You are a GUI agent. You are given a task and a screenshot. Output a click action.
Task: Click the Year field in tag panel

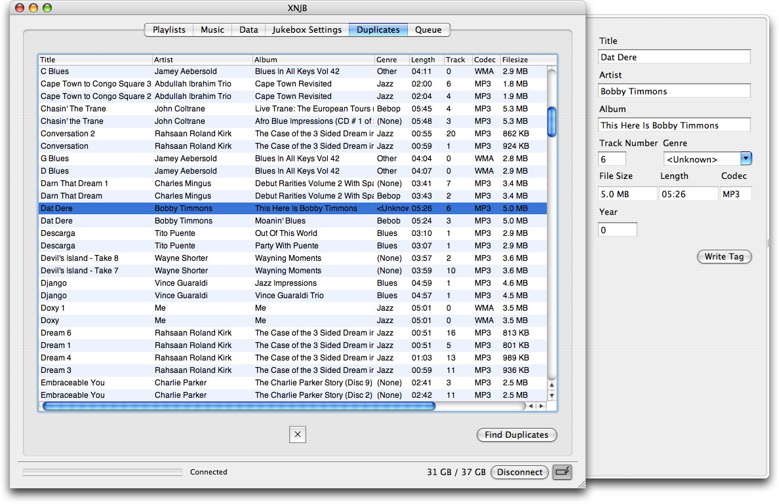point(617,230)
